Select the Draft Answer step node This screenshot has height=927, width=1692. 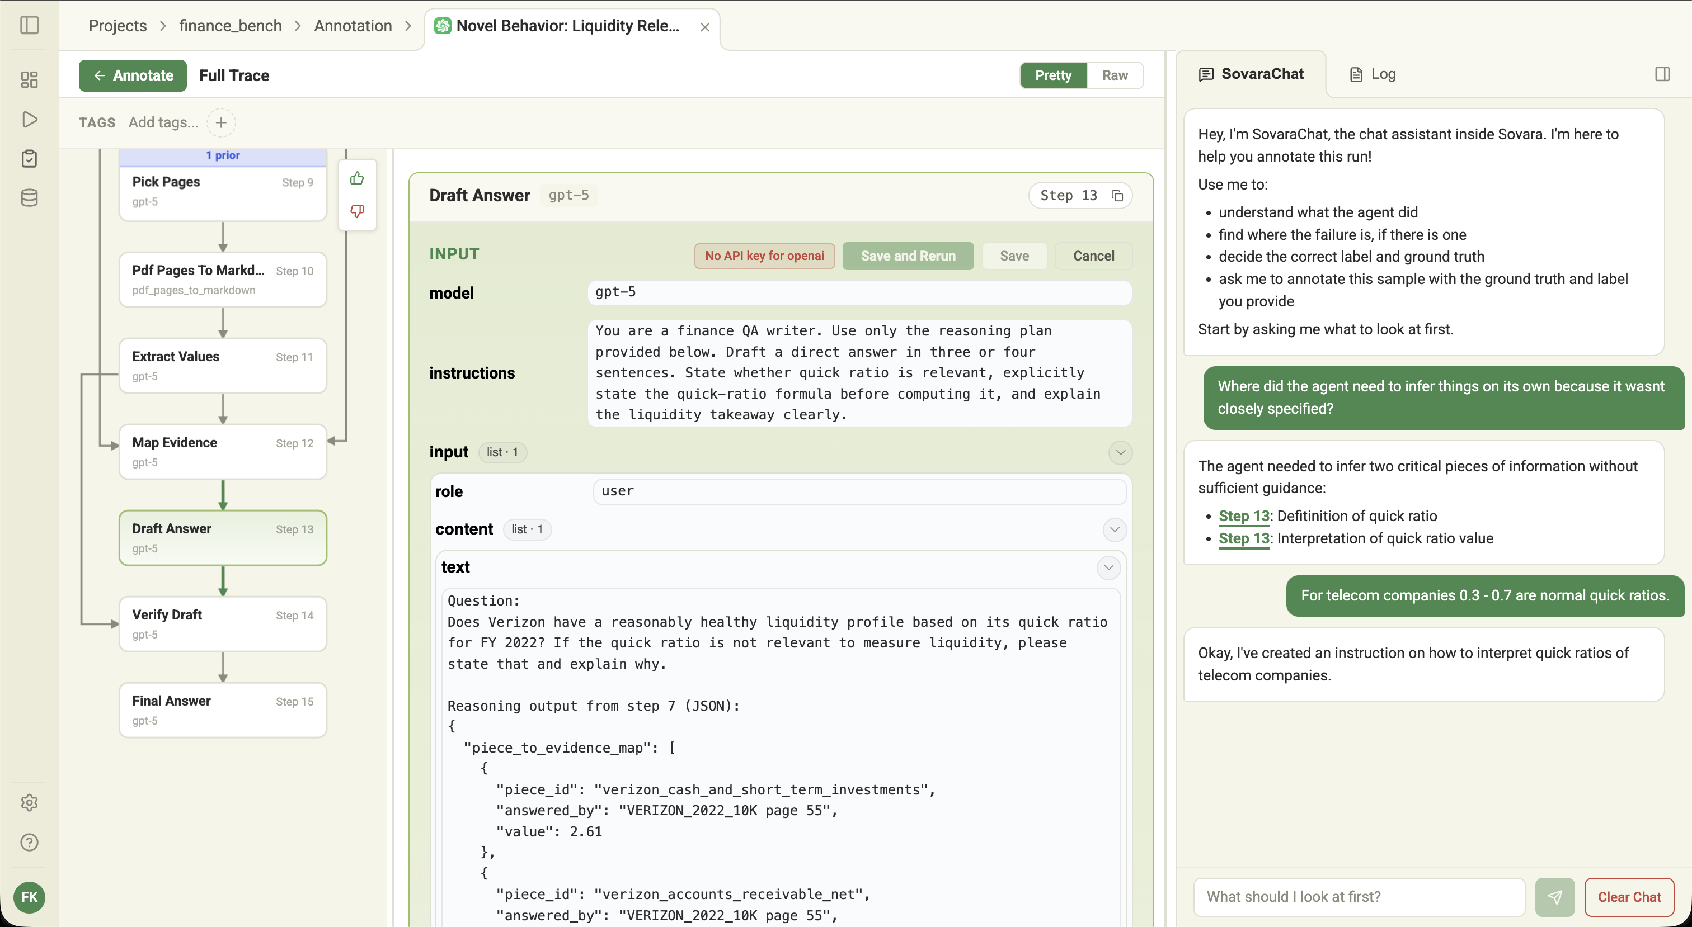223,538
